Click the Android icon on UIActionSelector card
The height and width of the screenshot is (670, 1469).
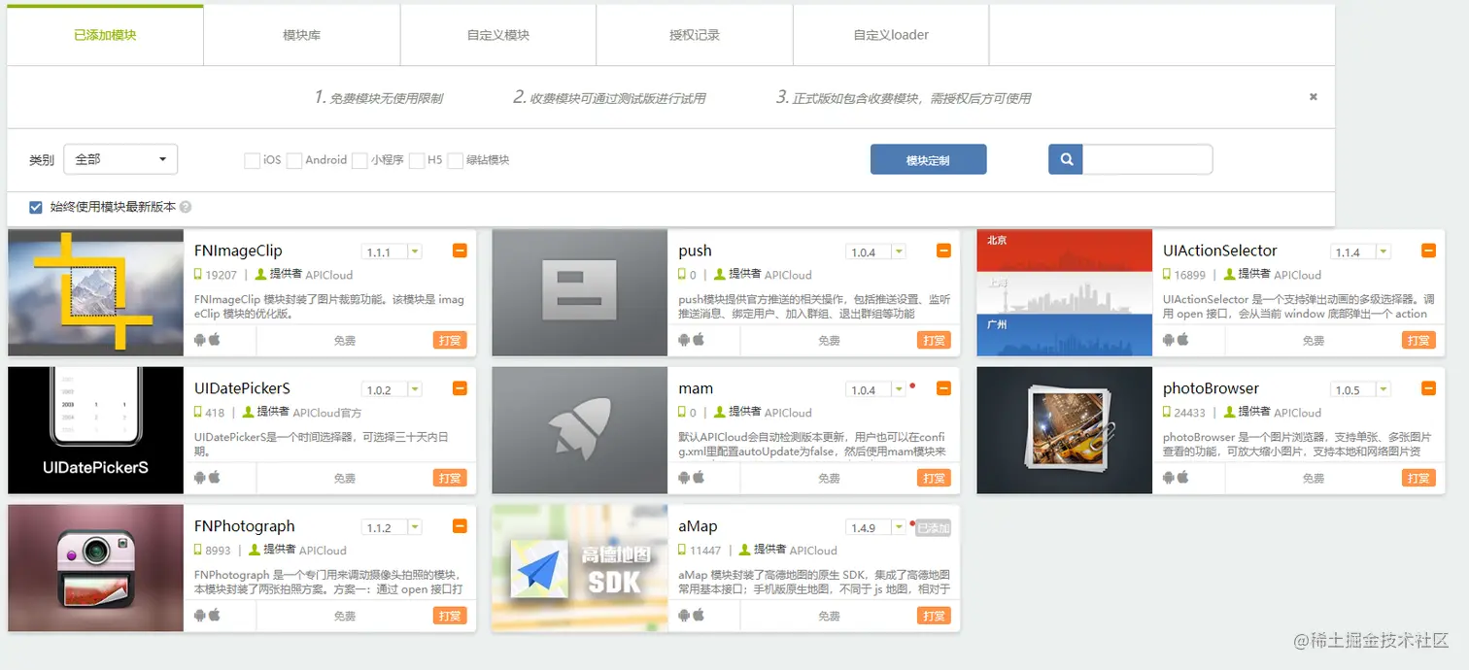coord(1169,340)
